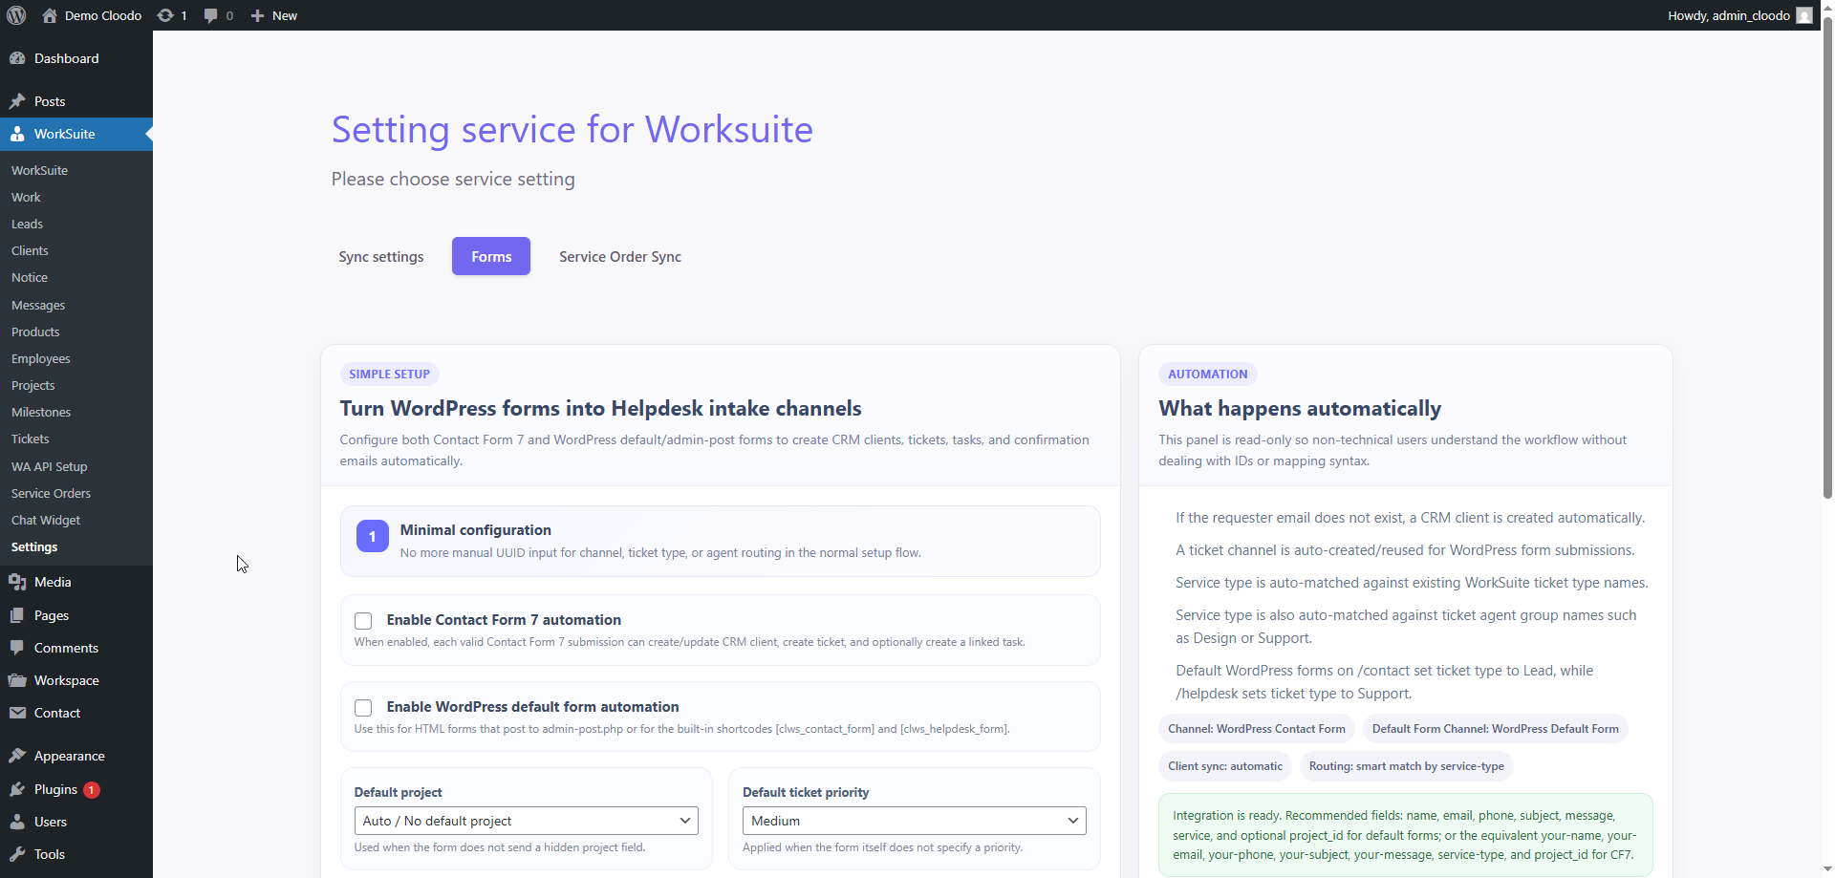Click the Forms button
The height and width of the screenshot is (878, 1835).
tap(490, 256)
